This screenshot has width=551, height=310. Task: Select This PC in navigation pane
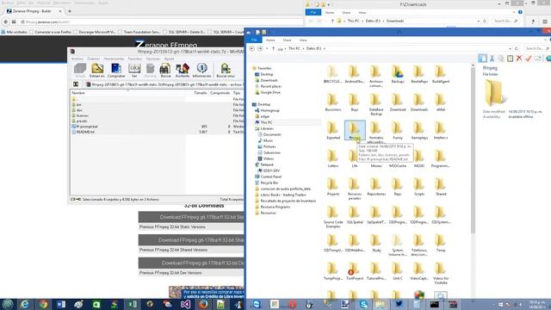point(266,122)
